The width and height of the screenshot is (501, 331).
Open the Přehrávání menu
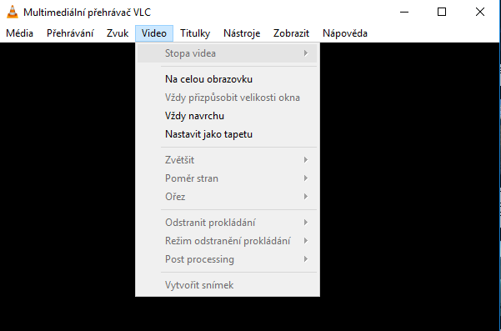pos(70,33)
